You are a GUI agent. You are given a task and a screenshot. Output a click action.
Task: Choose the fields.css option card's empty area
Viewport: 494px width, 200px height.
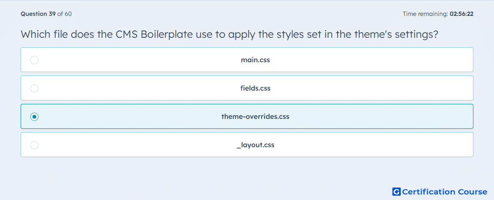pos(362,88)
